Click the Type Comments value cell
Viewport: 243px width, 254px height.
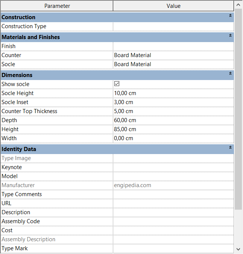point(173,194)
